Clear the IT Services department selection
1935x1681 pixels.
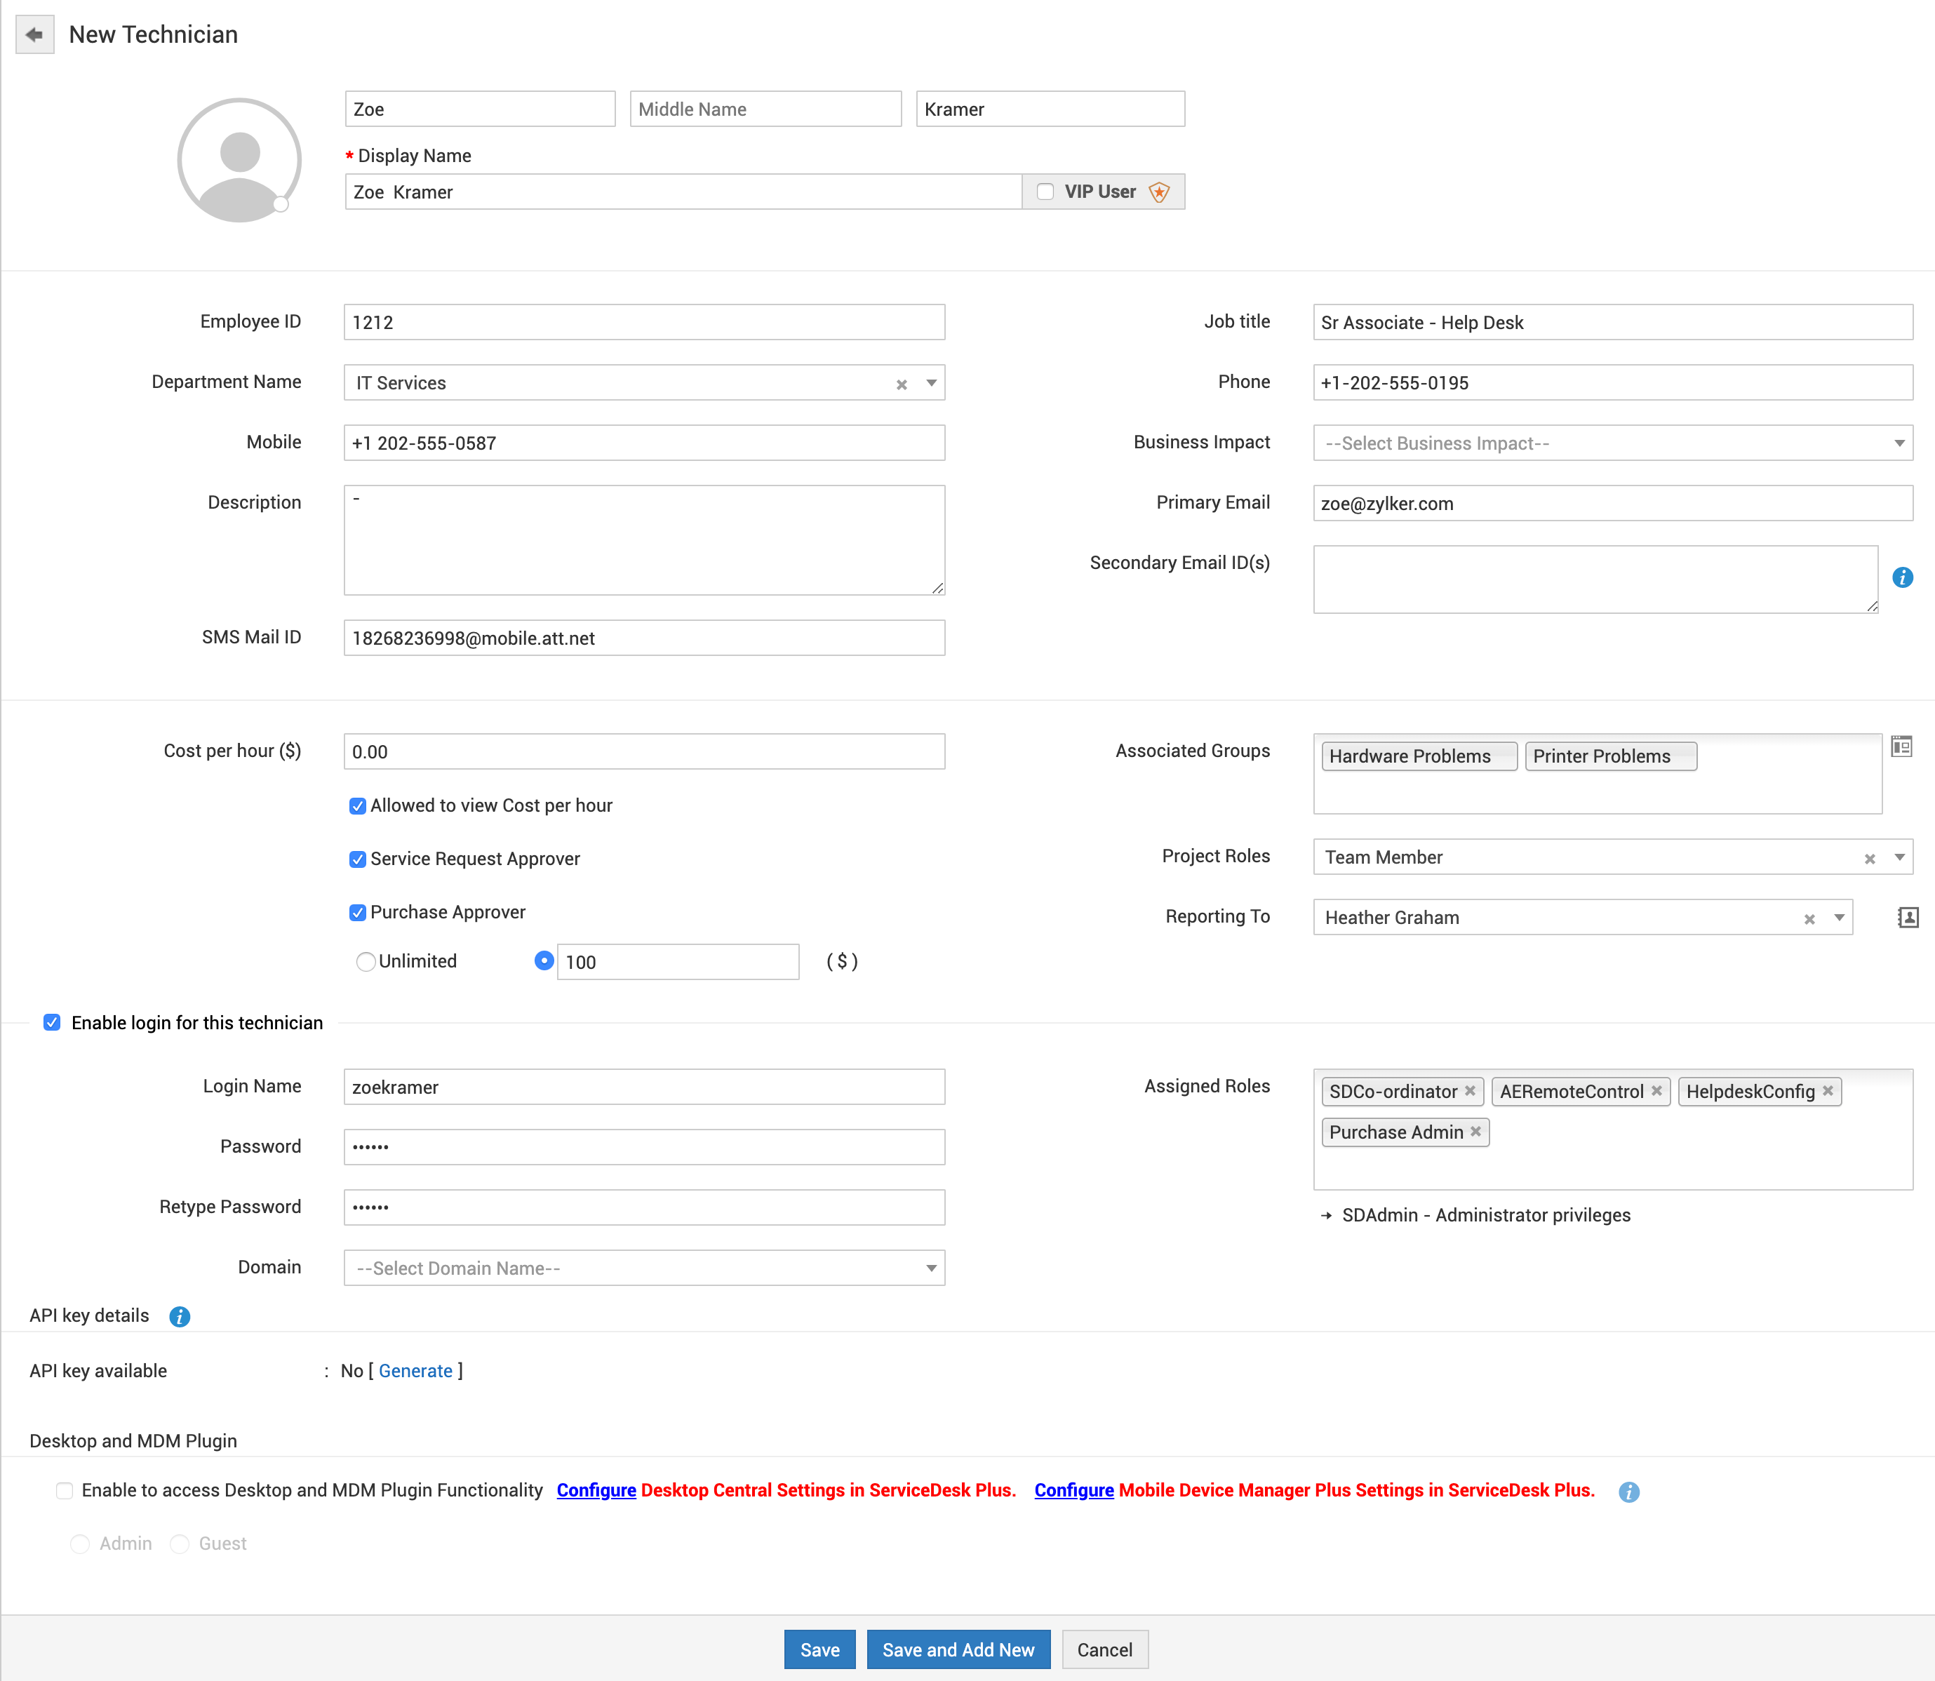[x=902, y=384]
